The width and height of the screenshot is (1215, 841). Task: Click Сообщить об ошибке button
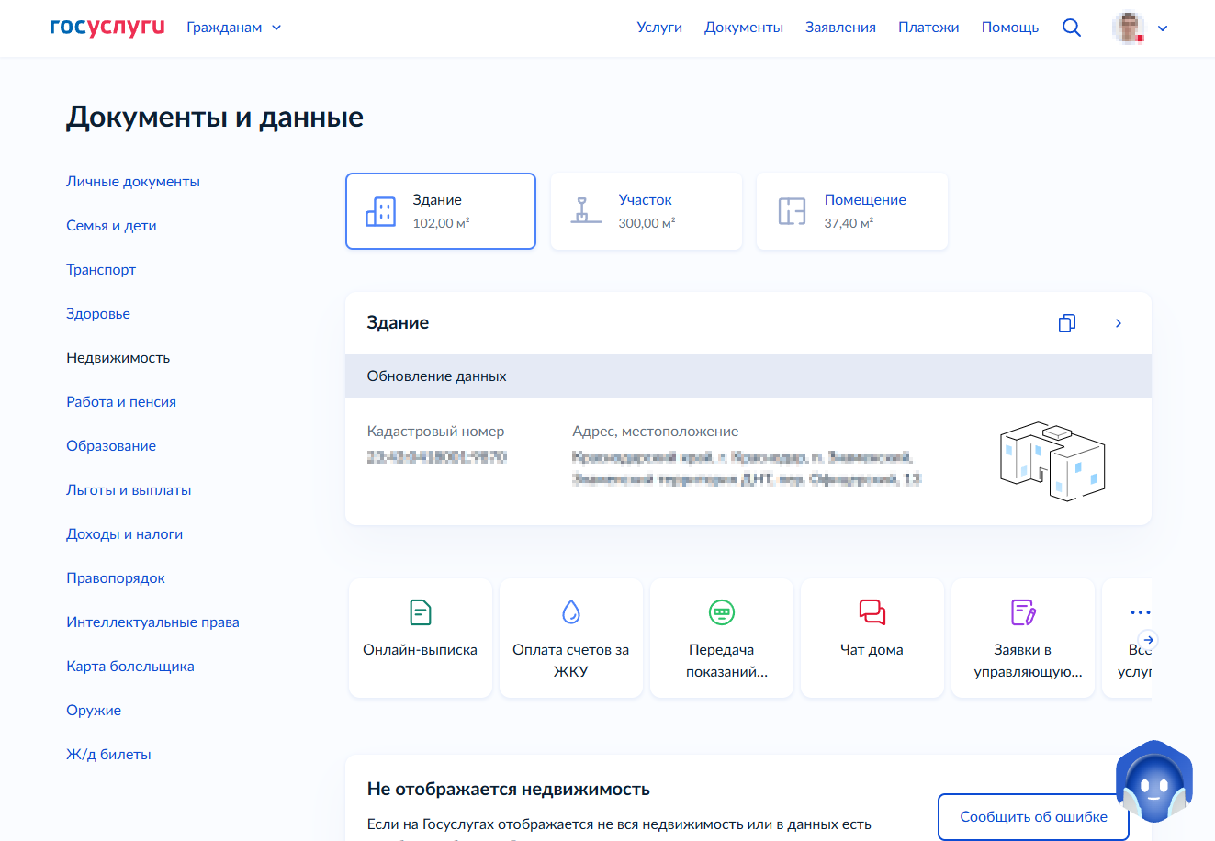(x=1033, y=817)
